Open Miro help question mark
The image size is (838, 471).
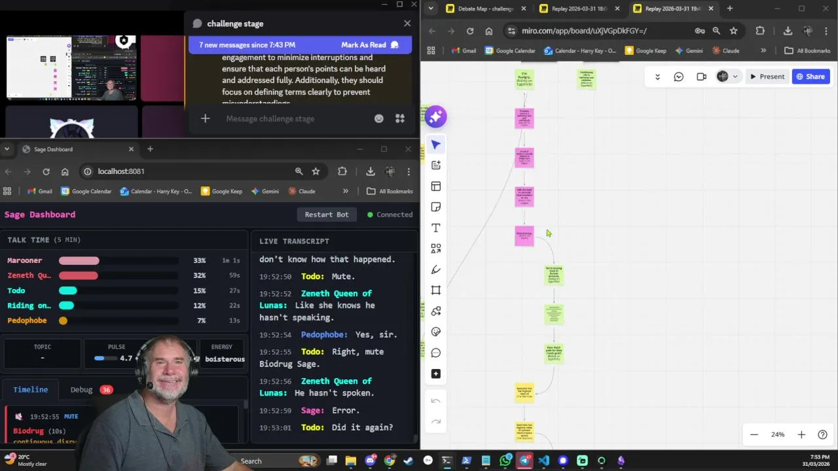pos(823,434)
